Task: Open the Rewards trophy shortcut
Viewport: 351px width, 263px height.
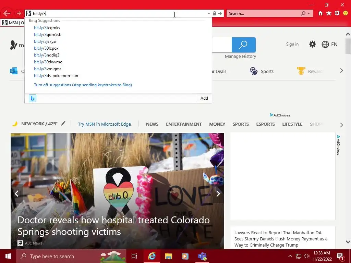Action: click(301, 71)
